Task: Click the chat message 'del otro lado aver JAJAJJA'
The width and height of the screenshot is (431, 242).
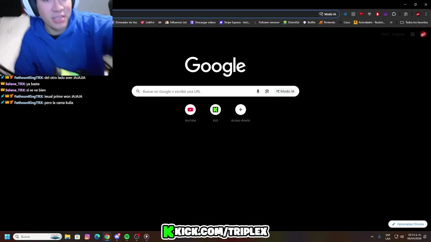Action: (65, 78)
